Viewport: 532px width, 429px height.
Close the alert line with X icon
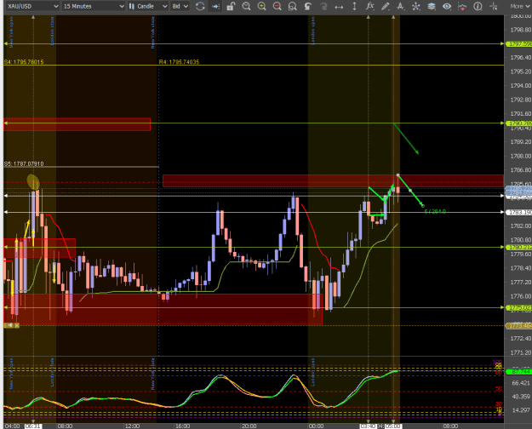tap(17, 325)
